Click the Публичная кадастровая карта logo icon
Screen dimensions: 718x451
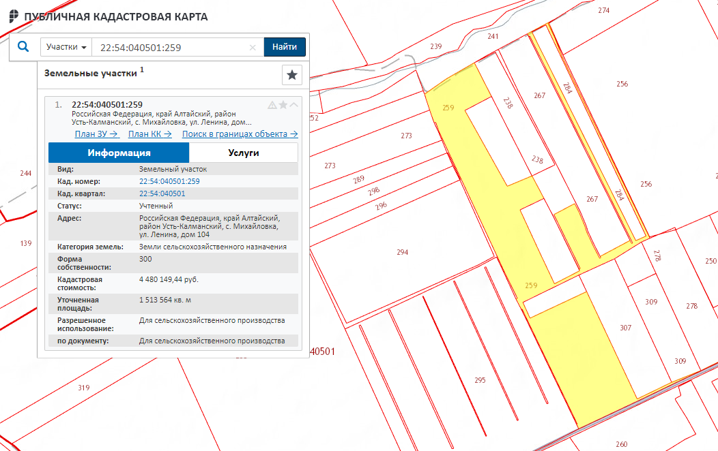[14, 16]
